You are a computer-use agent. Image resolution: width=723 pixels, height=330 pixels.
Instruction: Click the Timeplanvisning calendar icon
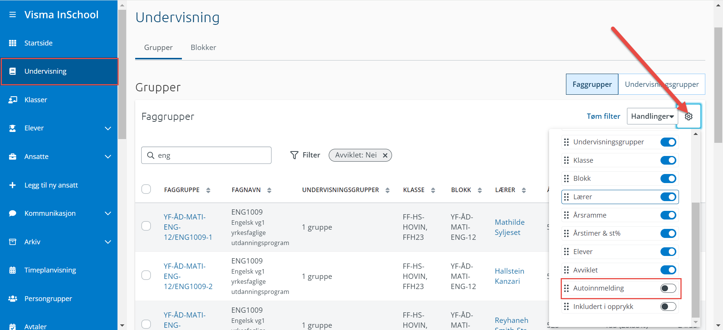(12, 270)
